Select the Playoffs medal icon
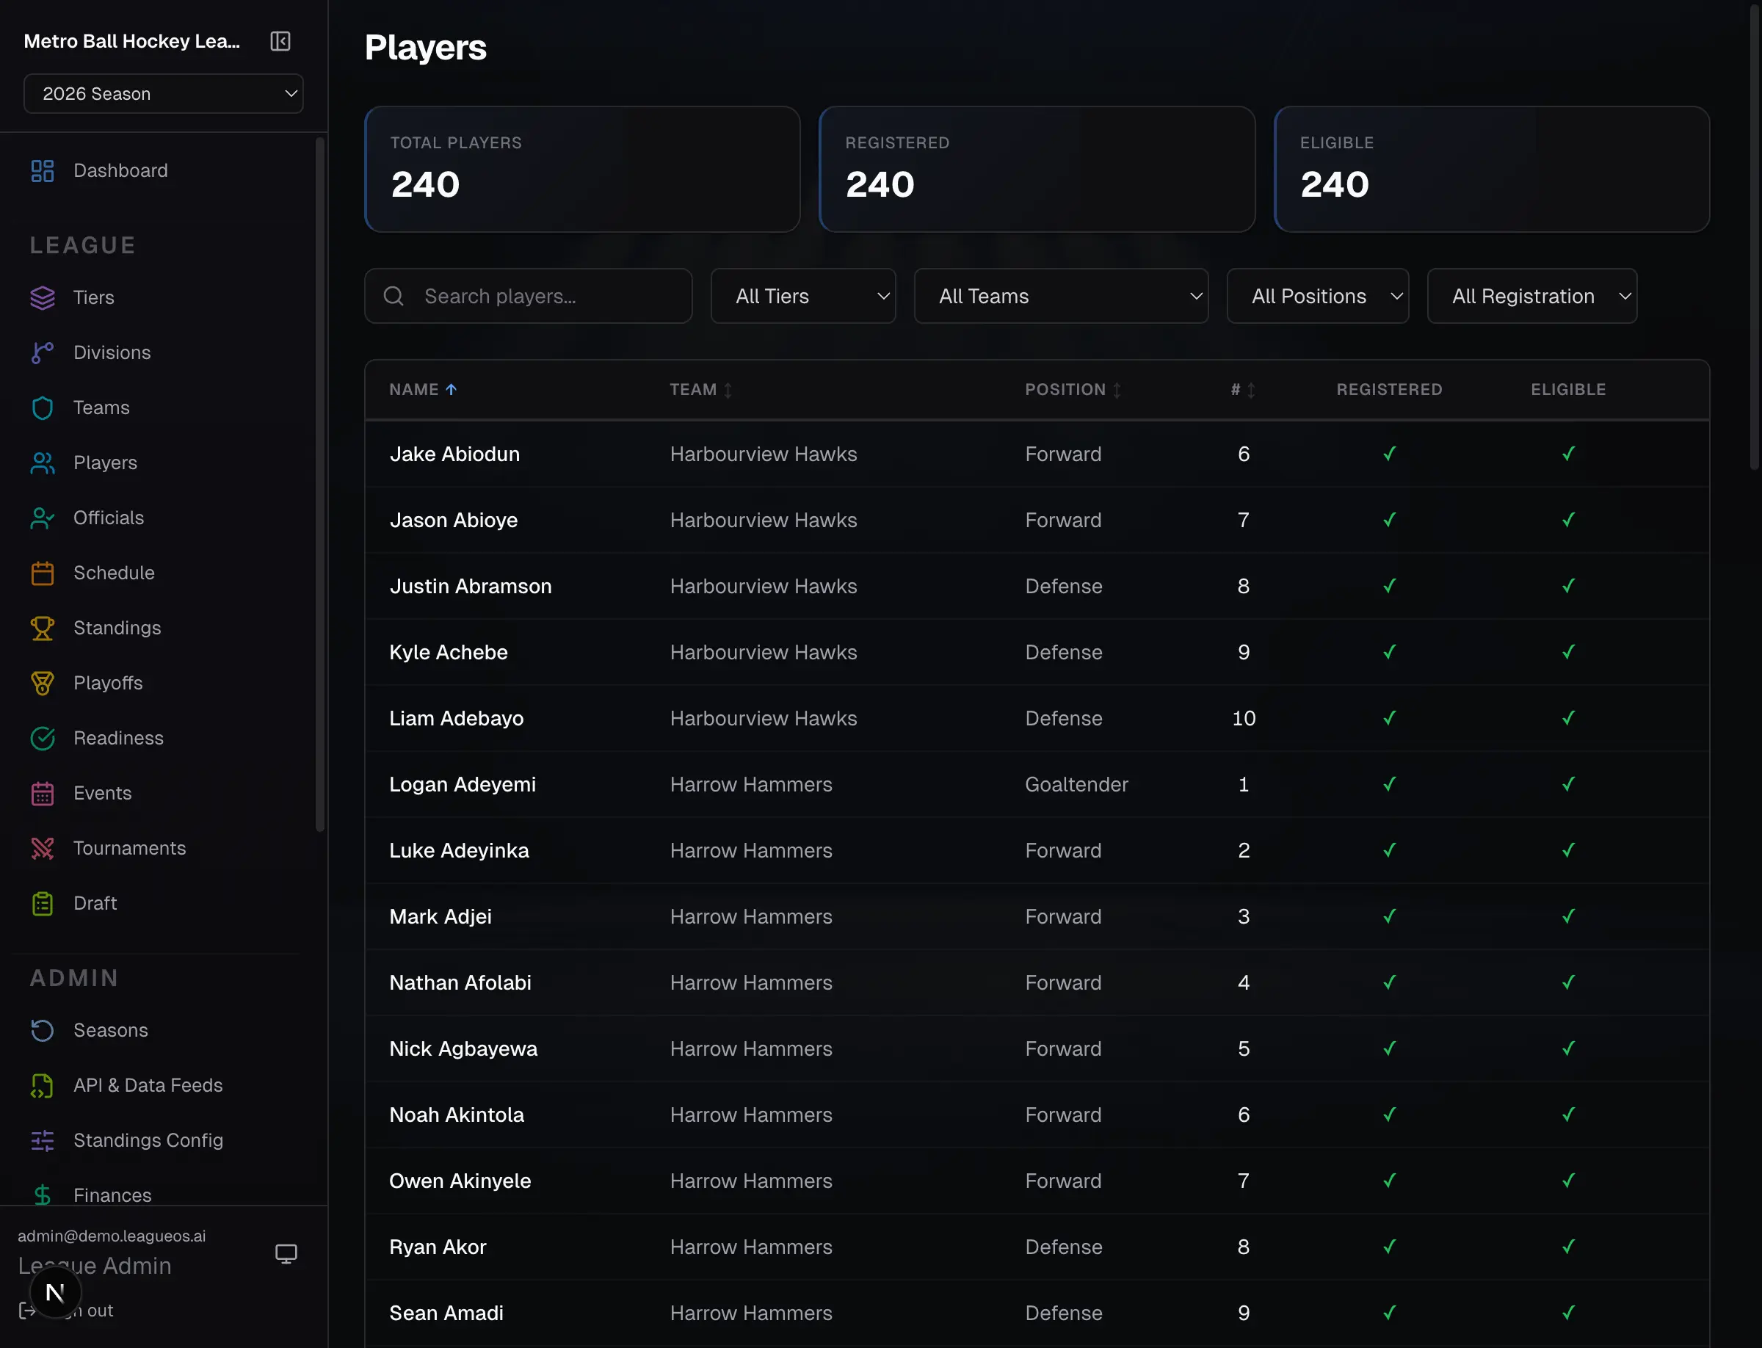Image resolution: width=1762 pixels, height=1348 pixels. [43, 683]
